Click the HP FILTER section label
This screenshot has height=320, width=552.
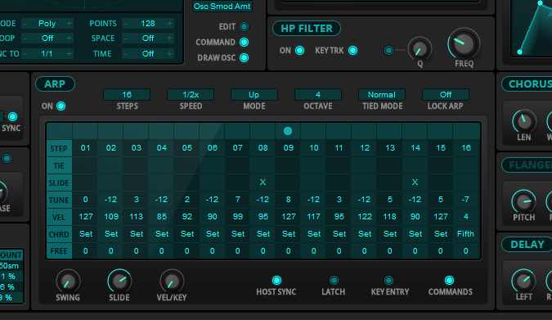pos(307,28)
